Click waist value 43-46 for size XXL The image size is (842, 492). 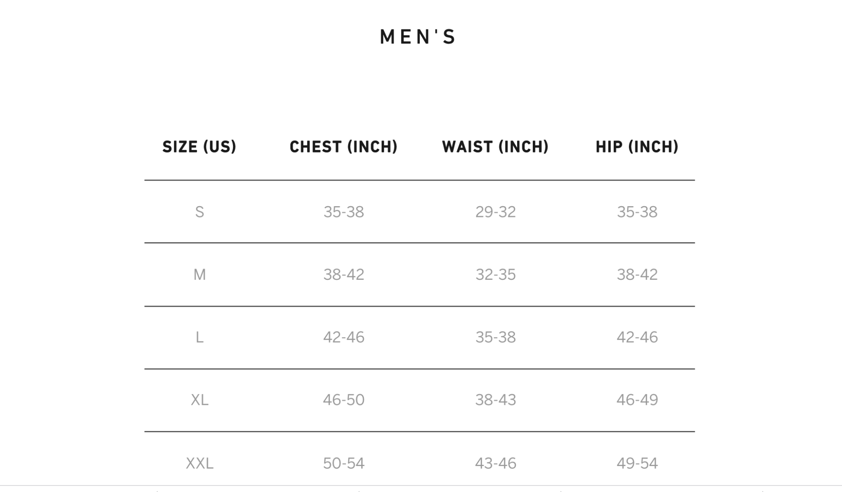495,463
